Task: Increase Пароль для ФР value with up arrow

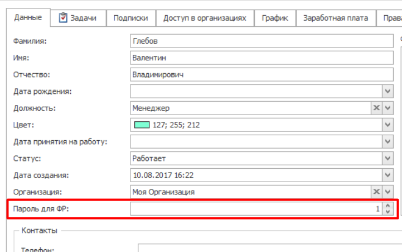Action: tap(388, 206)
